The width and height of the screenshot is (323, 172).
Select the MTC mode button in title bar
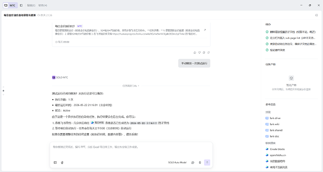(x=10, y=5)
